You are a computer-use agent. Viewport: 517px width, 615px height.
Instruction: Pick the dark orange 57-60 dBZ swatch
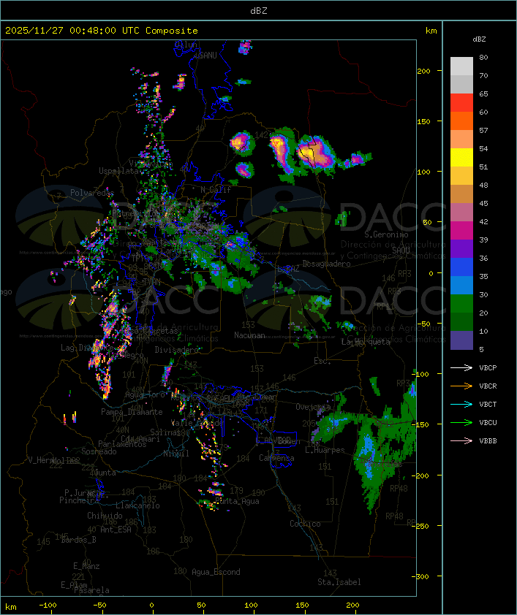[x=461, y=121]
